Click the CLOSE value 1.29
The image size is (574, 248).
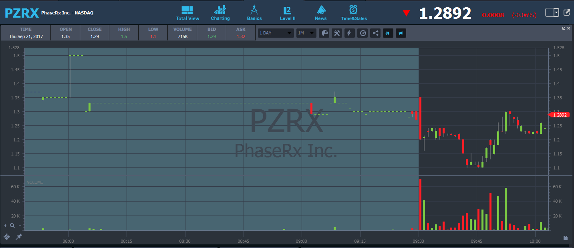95,36
